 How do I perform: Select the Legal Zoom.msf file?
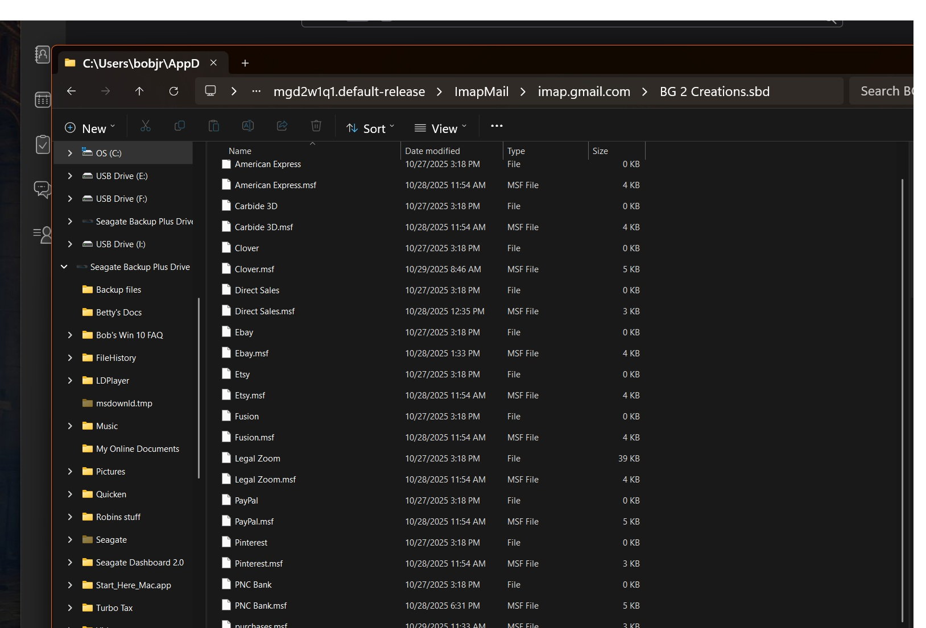(265, 480)
